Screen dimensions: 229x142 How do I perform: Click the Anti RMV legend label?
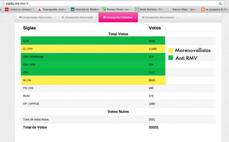186,58
